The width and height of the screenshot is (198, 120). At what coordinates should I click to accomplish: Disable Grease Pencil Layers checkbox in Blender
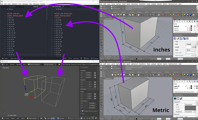click(x=82, y=111)
